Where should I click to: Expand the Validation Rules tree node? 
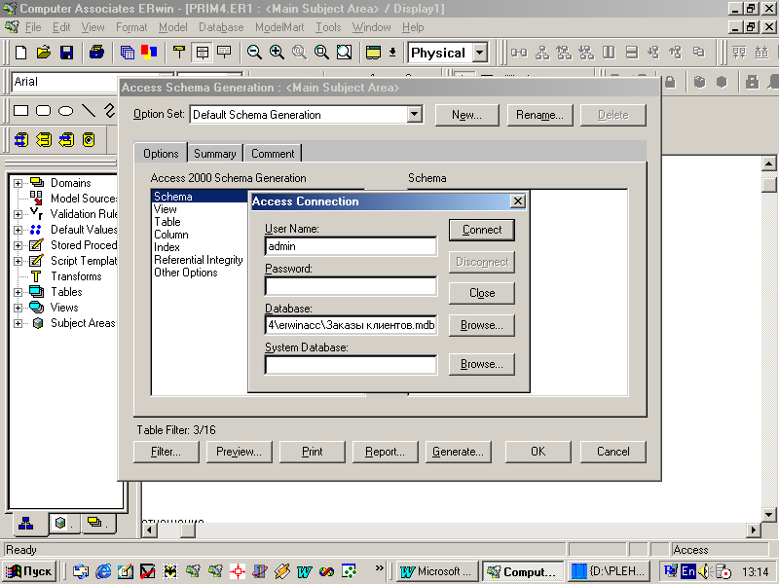point(18,214)
